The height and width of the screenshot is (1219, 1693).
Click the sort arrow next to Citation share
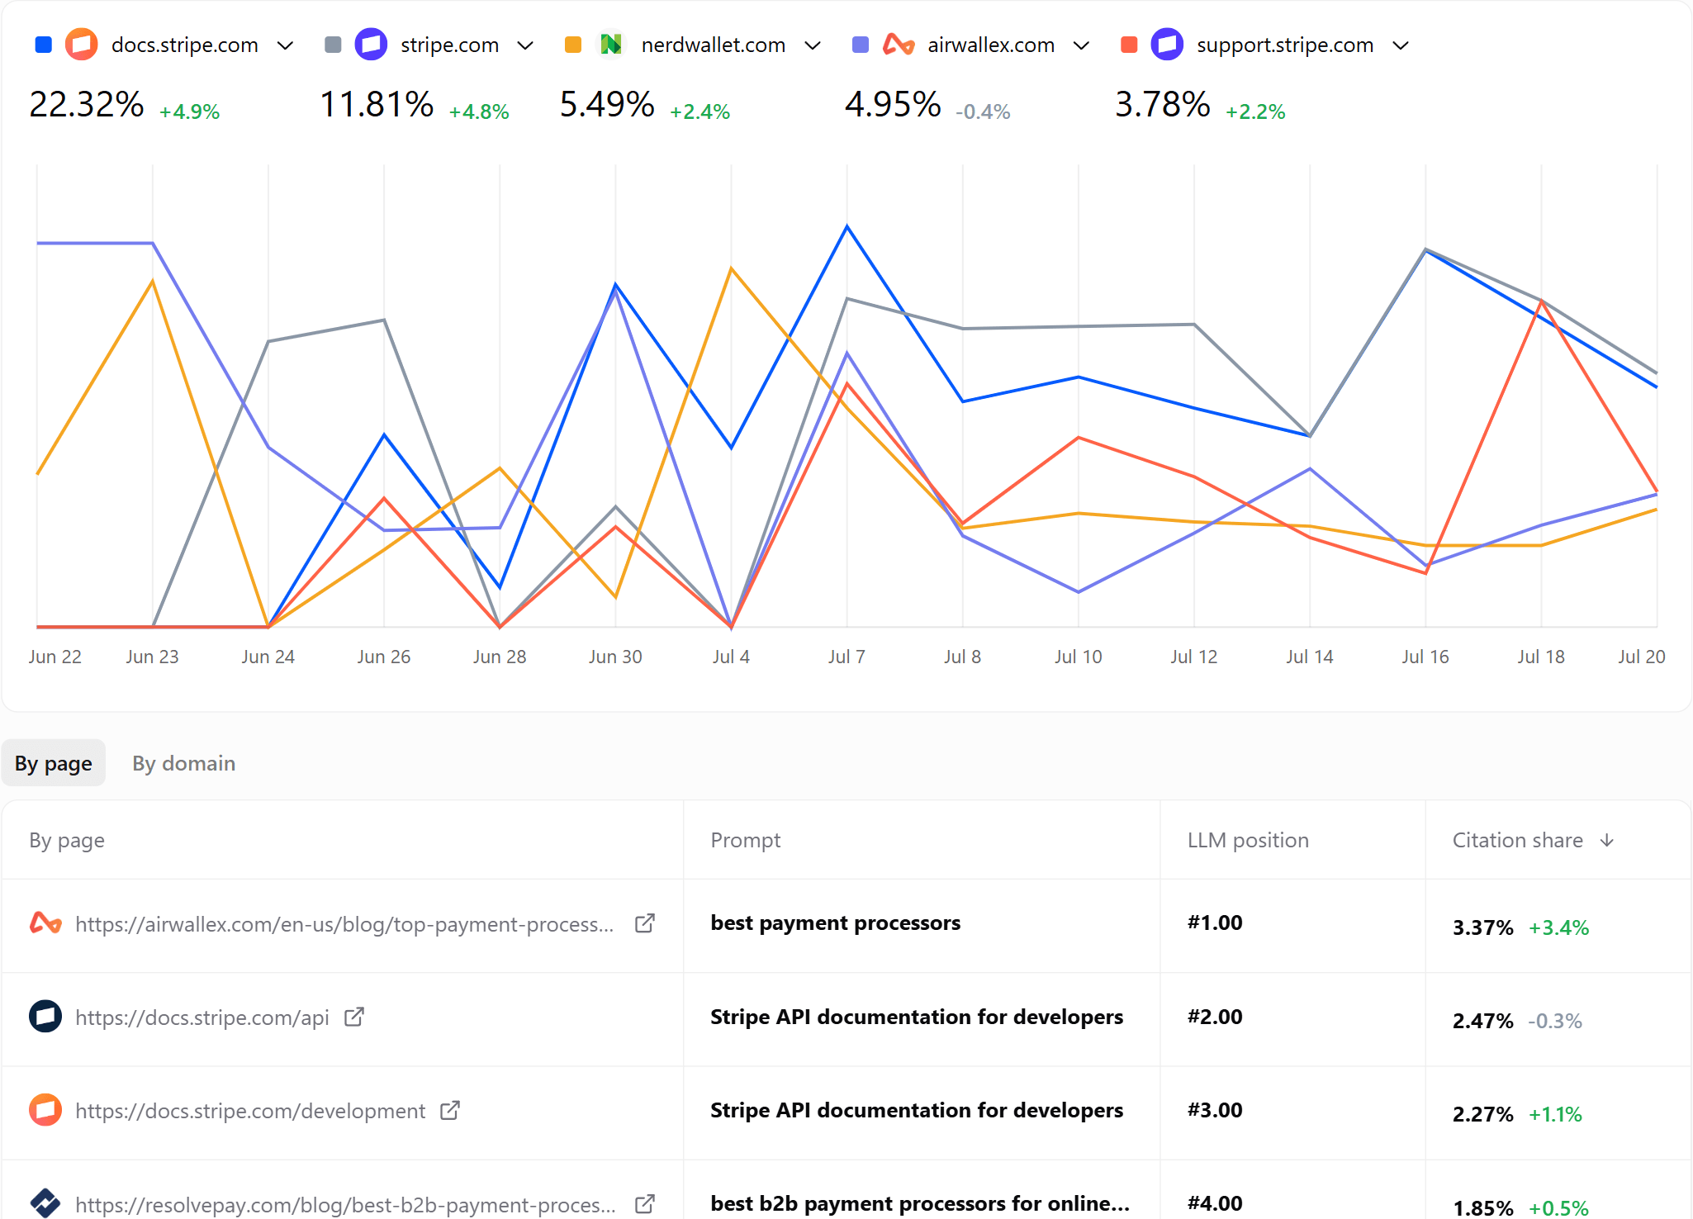click(1607, 840)
